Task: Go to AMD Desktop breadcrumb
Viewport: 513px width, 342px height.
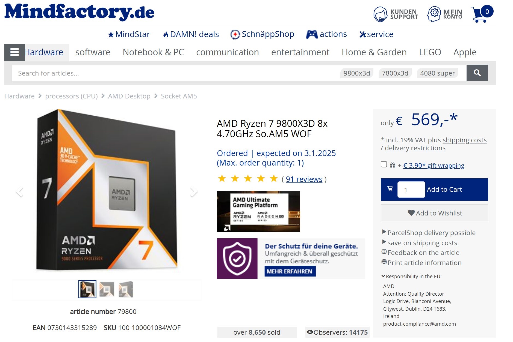Action: [x=129, y=96]
